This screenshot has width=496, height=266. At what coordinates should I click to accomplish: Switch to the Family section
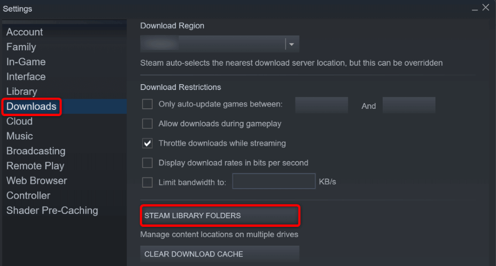click(x=21, y=47)
